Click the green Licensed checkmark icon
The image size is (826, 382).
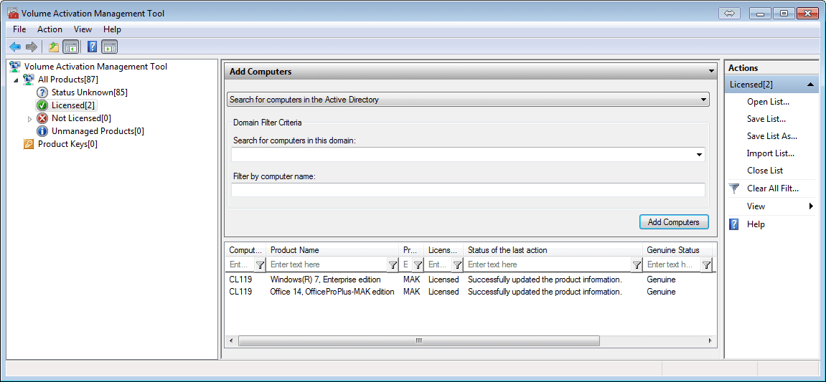pos(42,105)
